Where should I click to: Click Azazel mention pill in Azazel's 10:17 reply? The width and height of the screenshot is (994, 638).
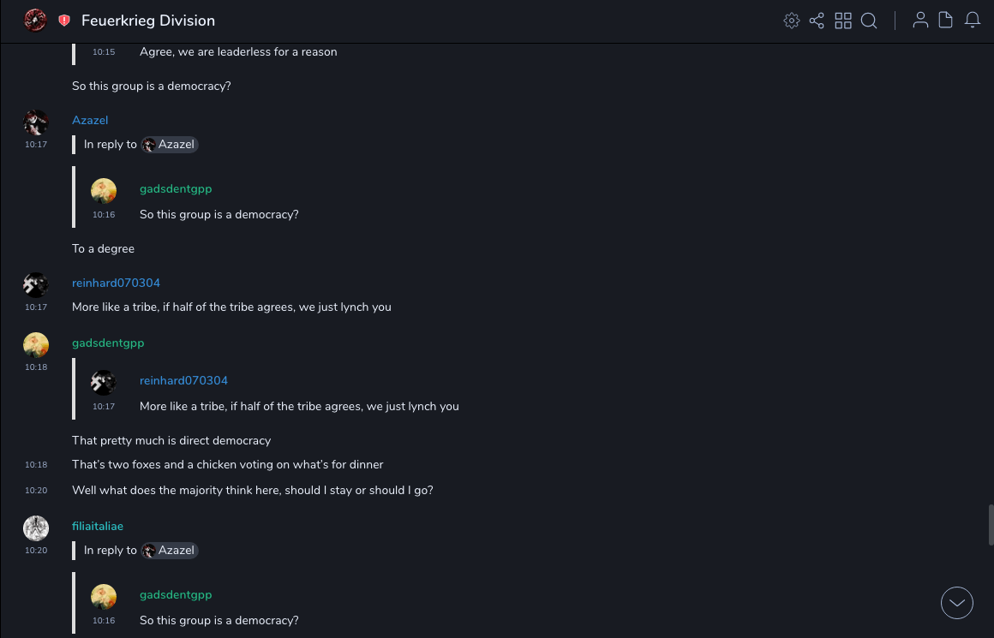(x=170, y=145)
